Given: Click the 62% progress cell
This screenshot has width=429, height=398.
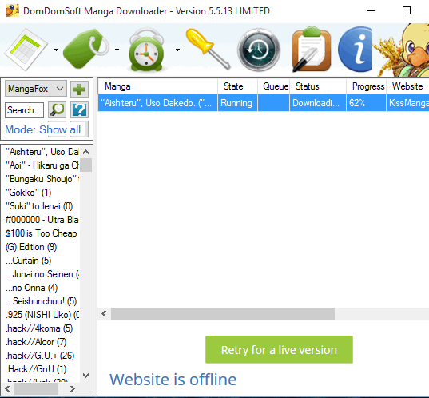Looking at the screenshot, I should click(x=367, y=103).
